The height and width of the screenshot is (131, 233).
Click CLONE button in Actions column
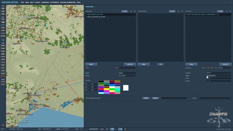point(220,11)
